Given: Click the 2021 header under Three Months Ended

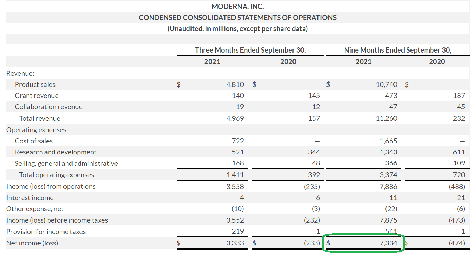Looking at the screenshot, I should point(212,61).
